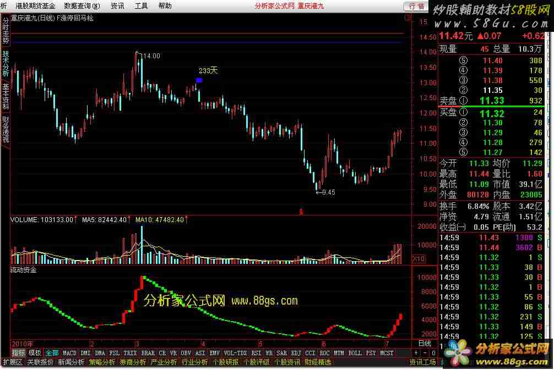Choose the EMV indicator
554x370 pixels.
pos(214,353)
